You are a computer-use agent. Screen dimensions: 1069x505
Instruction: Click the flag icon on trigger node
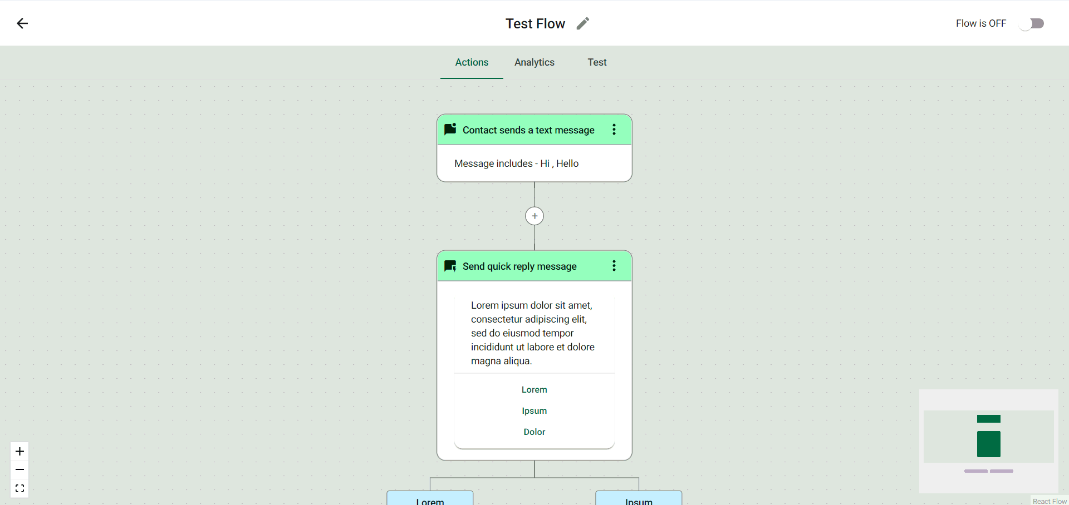pos(450,129)
